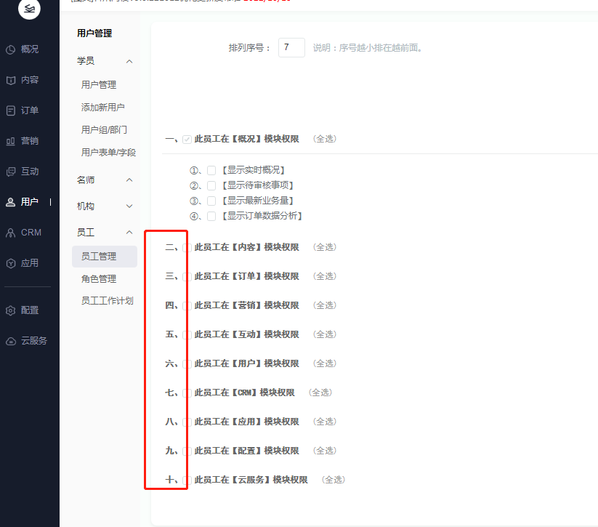The image size is (598, 527).
Task: Open 内容 in main sidebar
Action: pos(30,80)
